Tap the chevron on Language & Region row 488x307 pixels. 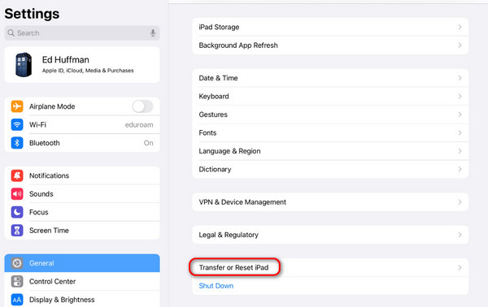[x=460, y=151]
